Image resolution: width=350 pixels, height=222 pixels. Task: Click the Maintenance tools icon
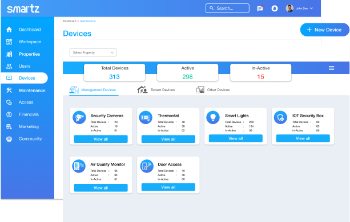pyautogui.click(x=9, y=91)
